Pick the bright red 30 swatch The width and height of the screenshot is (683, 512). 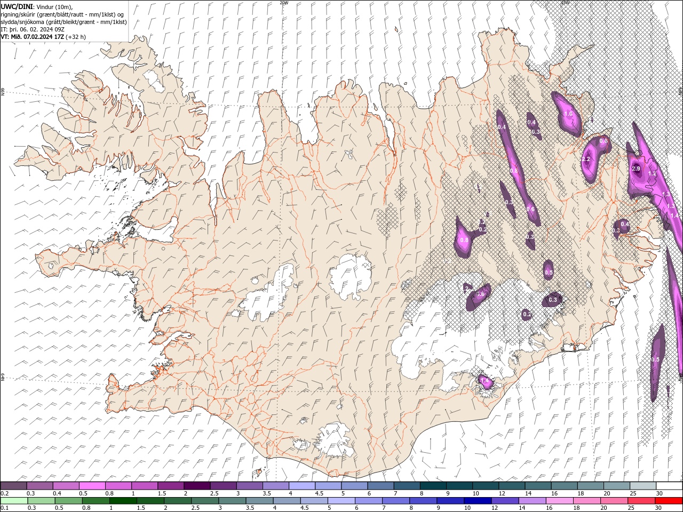669,500
